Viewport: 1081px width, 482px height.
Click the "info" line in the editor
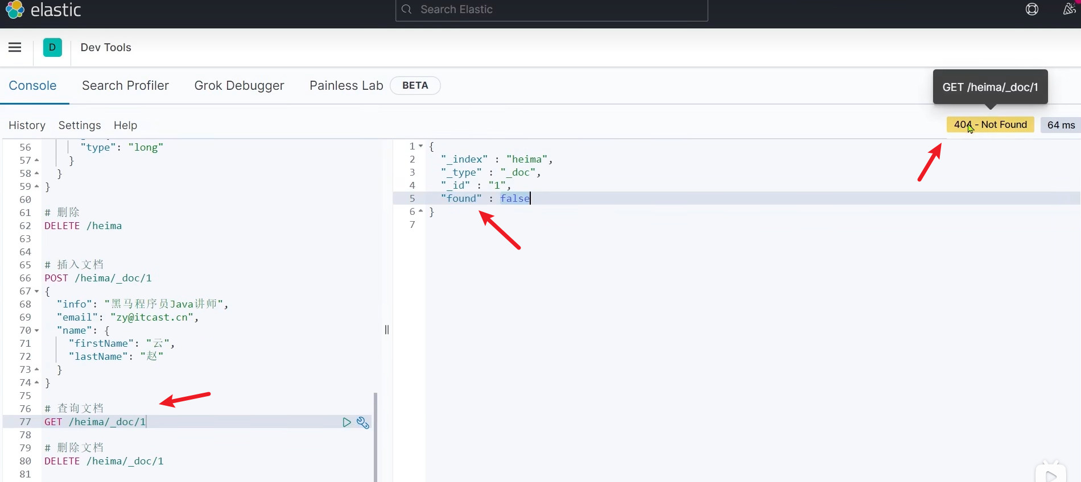pos(142,304)
